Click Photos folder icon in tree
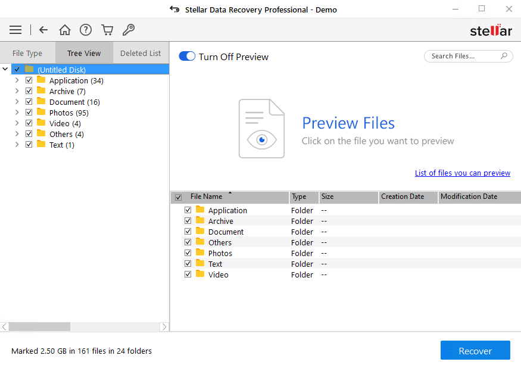Screen dimensions: 521x368 click(x=41, y=112)
